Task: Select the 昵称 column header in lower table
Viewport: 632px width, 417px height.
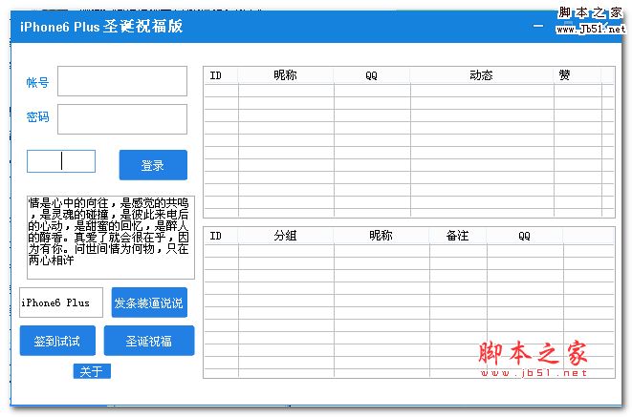Action: click(x=381, y=236)
